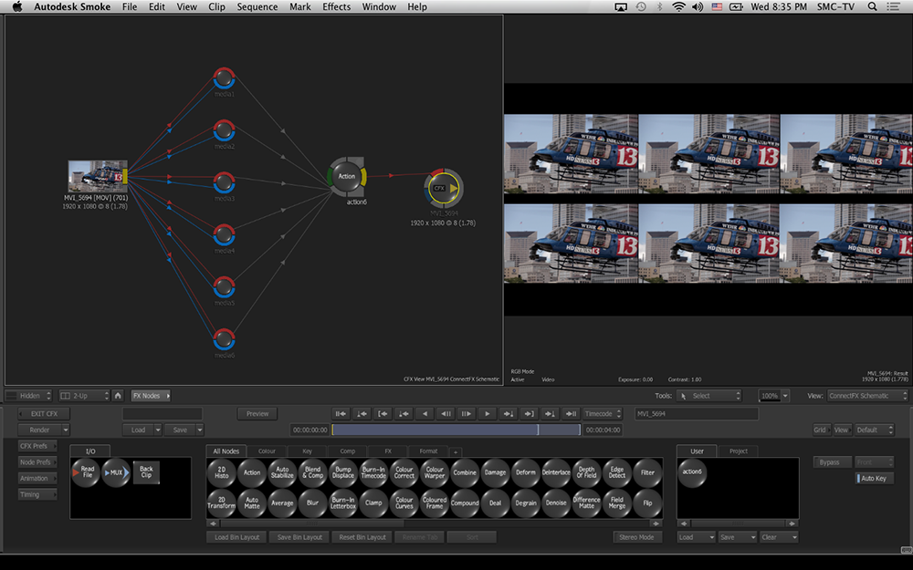
Task: Toggle the Auto Key button
Action: click(875, 479)
